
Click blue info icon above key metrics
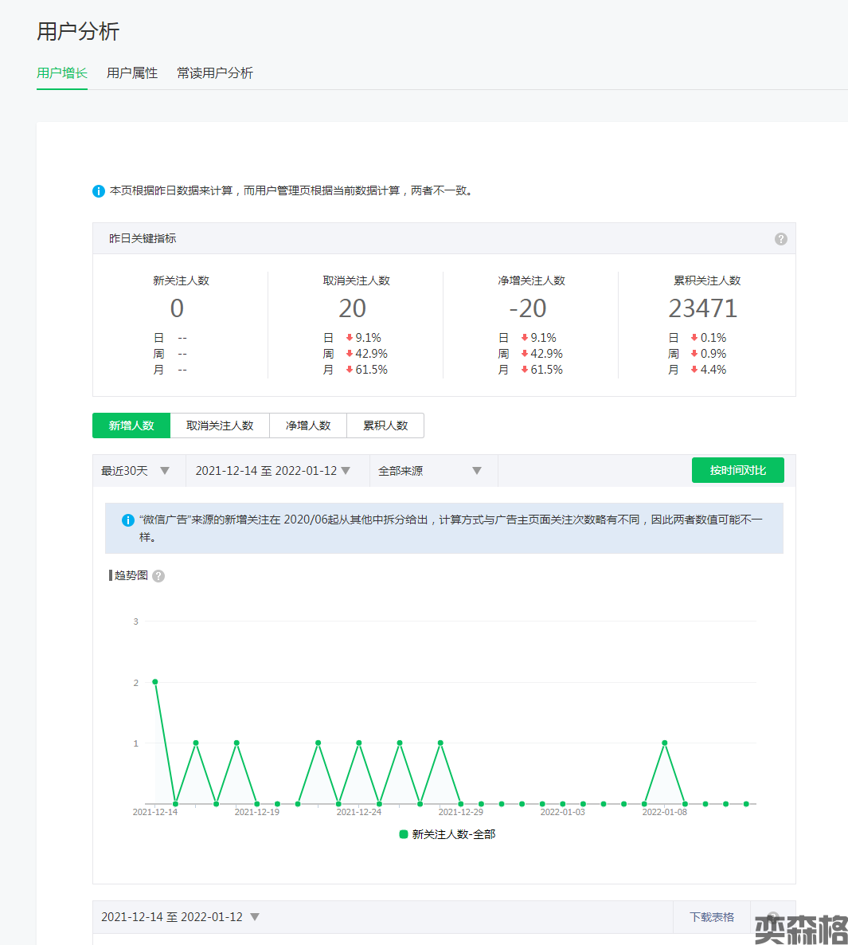point(99,191)
